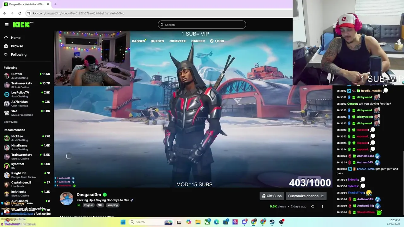Open Cuffem's channel in Following
This screenshot has height=227, width=404.
point(27,76)
